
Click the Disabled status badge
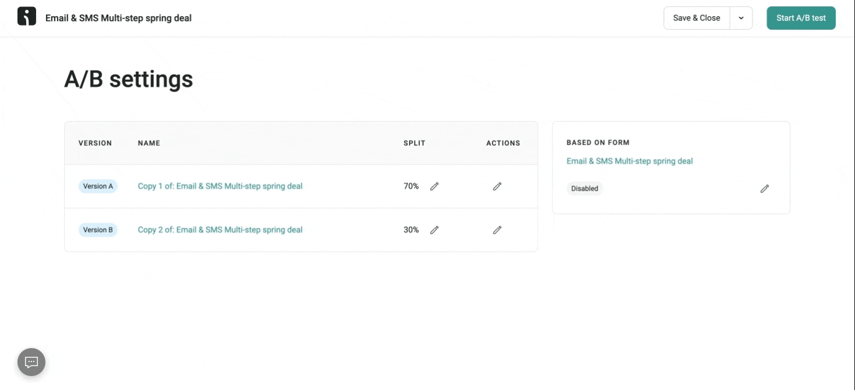click(x=585, y=189)
